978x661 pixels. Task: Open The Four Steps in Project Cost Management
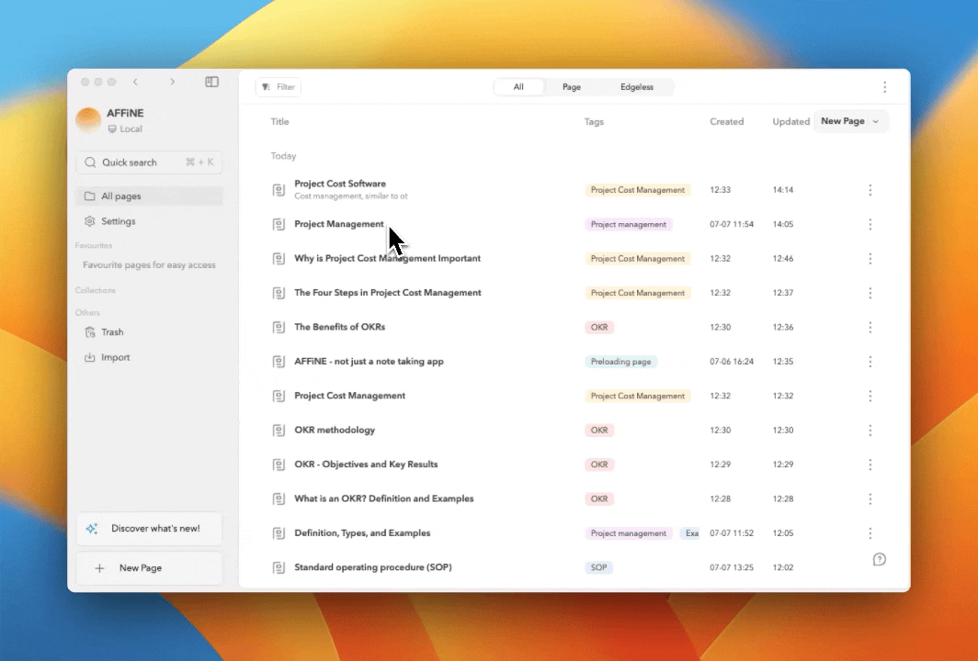click(387, 293)
